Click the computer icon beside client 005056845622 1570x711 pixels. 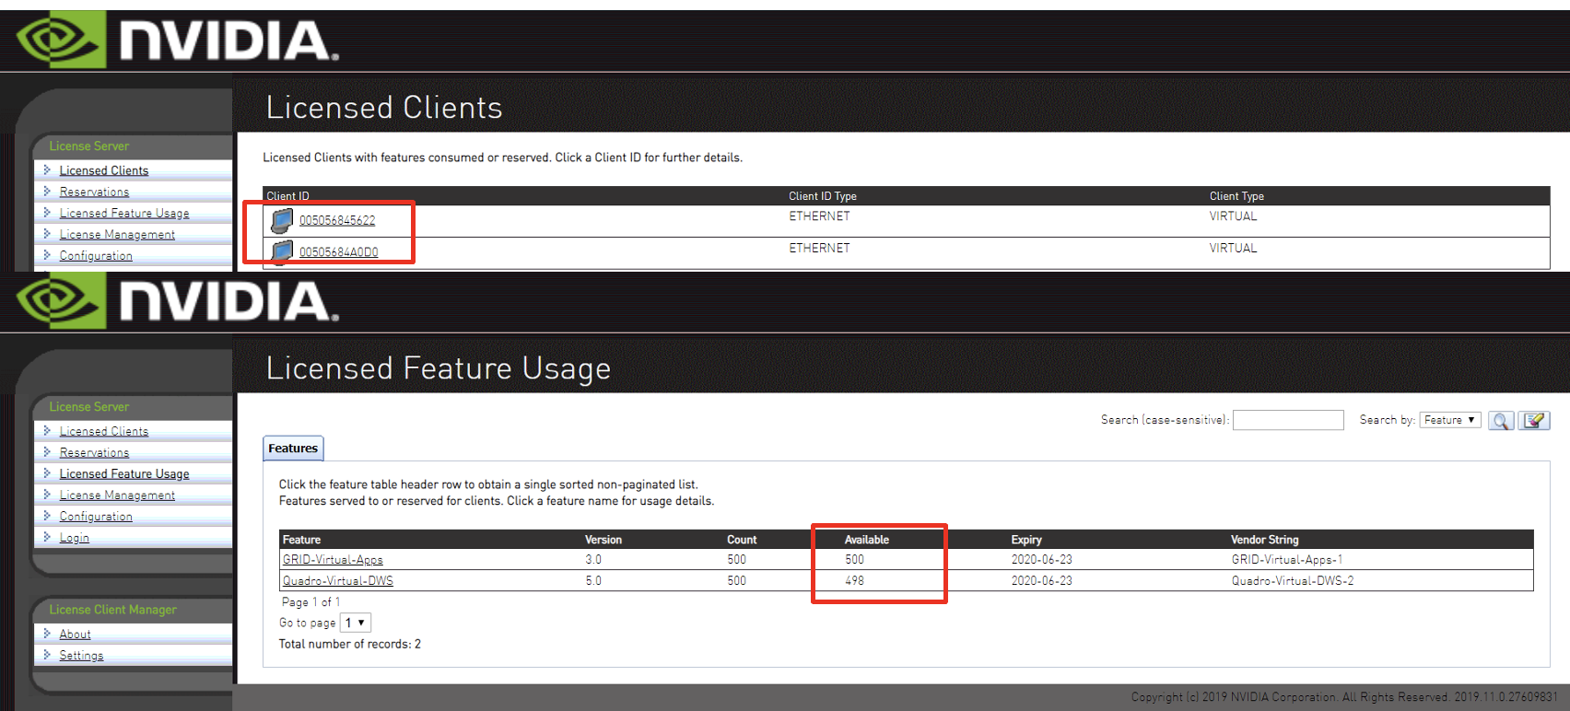[x=282, y=220]
